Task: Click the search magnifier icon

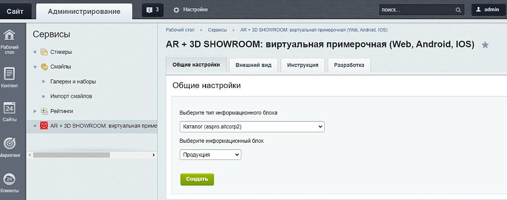Action: click(x=458, y=10)
